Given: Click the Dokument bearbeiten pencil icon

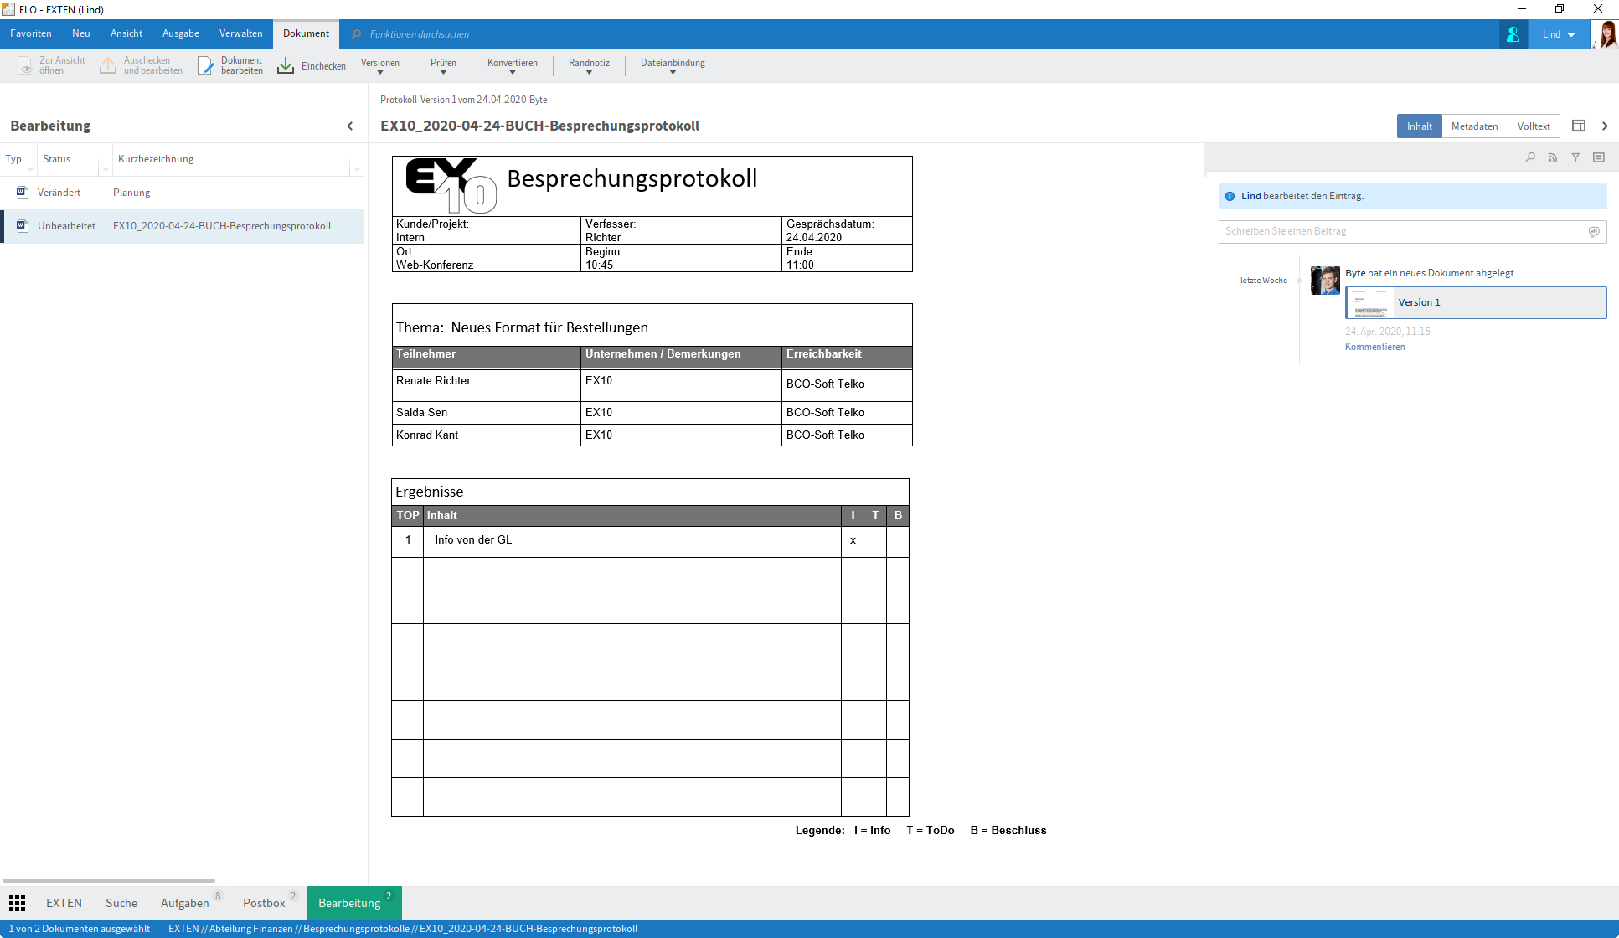Looking at the screenshot, I should pyautogui.click(x=206, y=64).
